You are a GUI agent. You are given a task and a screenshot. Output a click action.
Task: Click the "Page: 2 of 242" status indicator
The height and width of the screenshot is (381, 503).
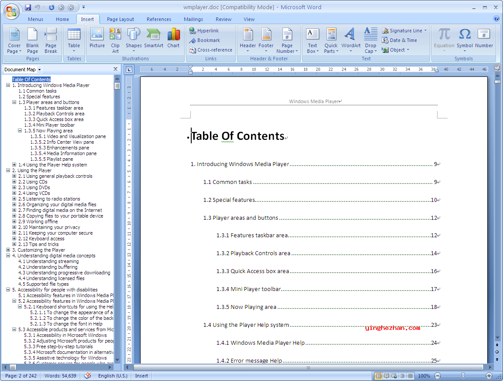pos(21,376)
